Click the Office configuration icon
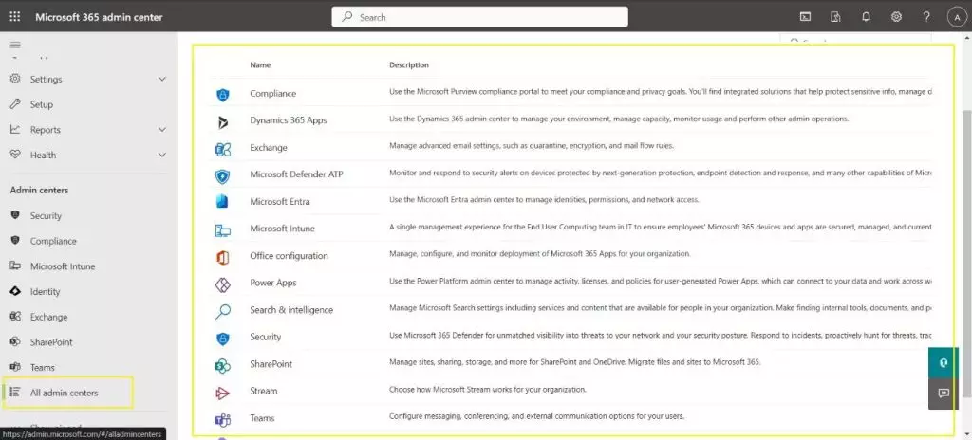Viewport: 972px width, 440px height. point(223,256)
